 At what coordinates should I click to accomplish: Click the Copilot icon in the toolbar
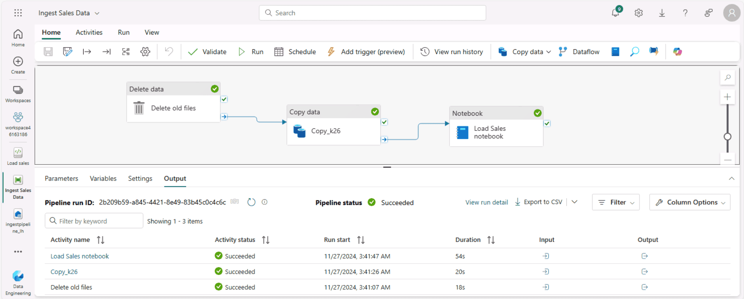pos(678,52)
